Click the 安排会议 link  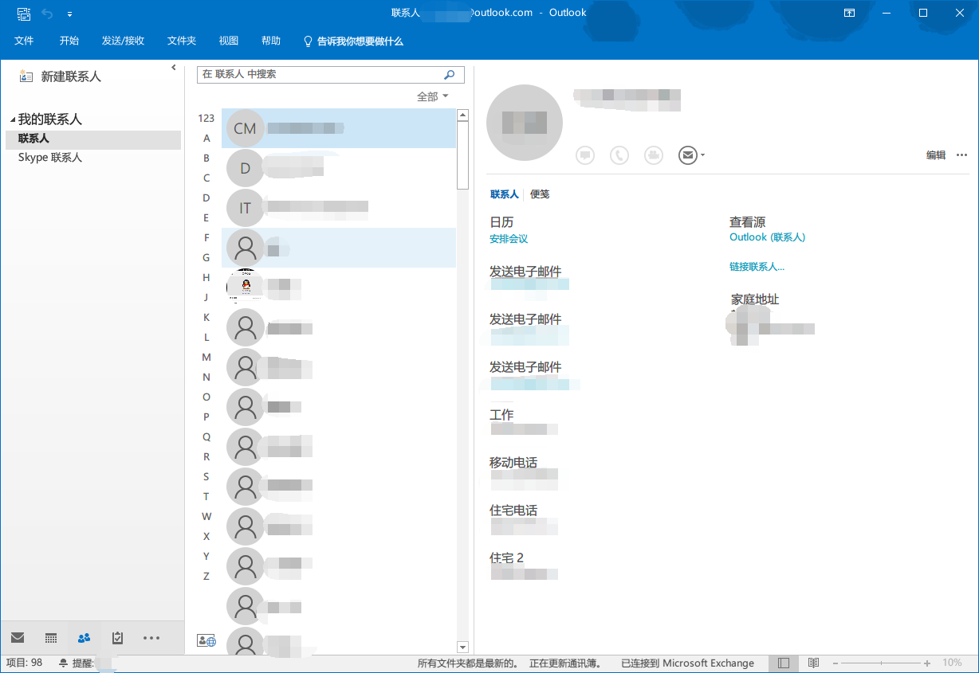pos(509,239)
